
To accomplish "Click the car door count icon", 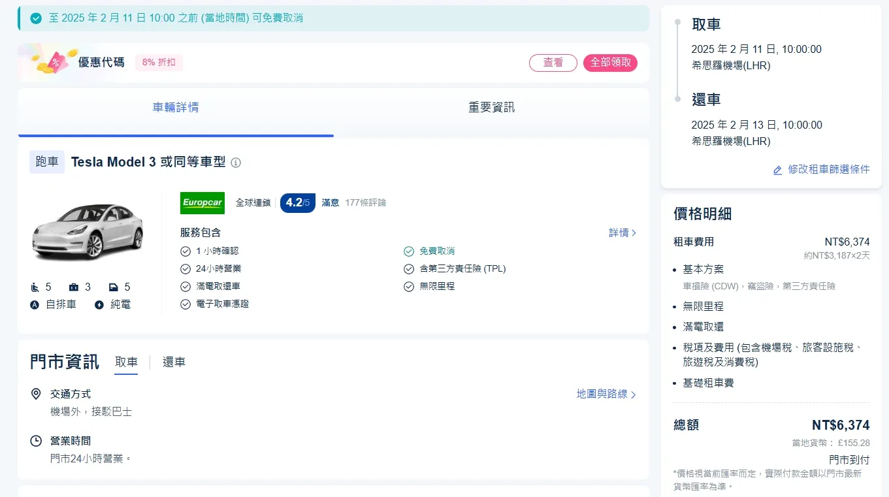I will pyautogui.click(x=114, y=287).
